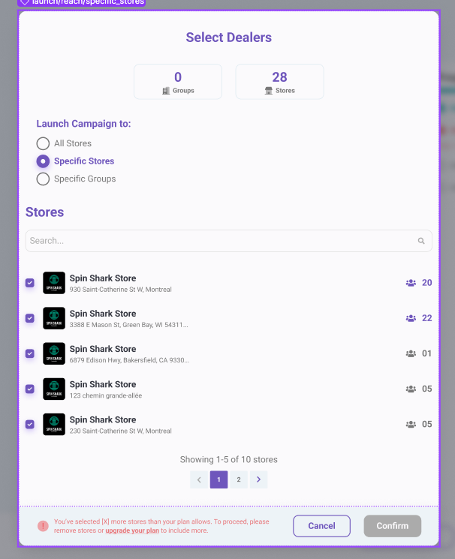Screen dimensions: 455x559
Task: Select the Specific Groups radio option
Action: [x=43, y=179]
